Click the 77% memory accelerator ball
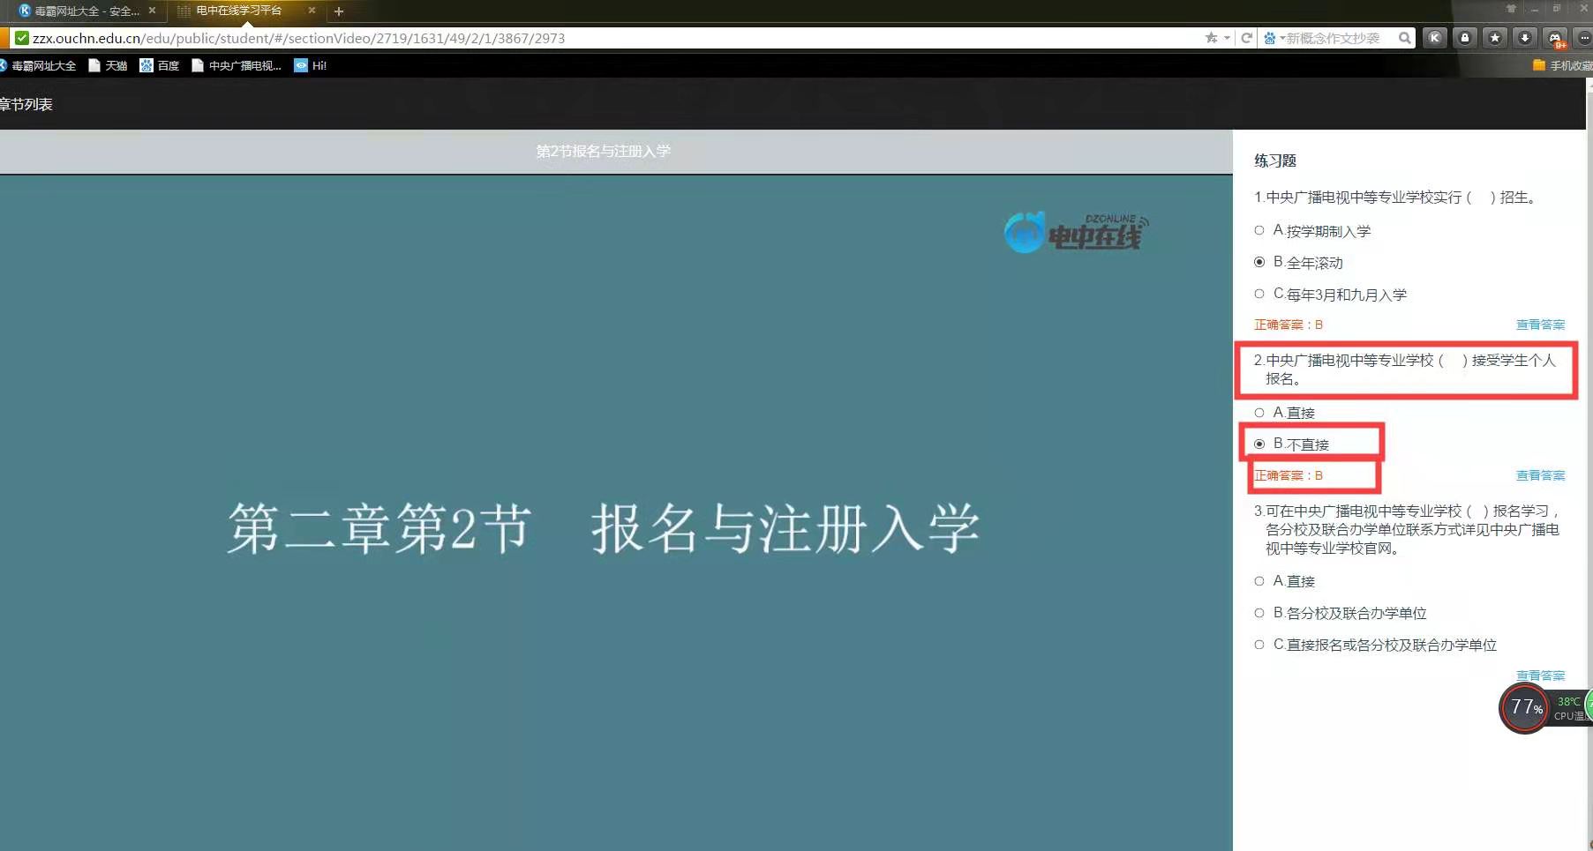This screenshot has width=1593, height=851. pyautogui.click(x=1525, y=707)
